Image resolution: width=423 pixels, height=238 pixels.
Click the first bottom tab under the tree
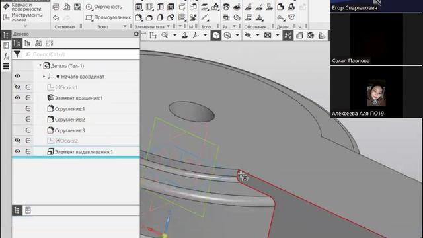[17, 210]
